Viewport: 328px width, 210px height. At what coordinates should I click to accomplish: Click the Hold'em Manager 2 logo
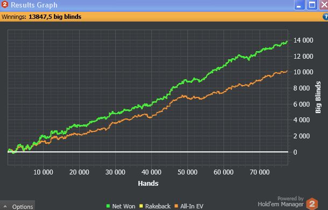pos(312,204)
